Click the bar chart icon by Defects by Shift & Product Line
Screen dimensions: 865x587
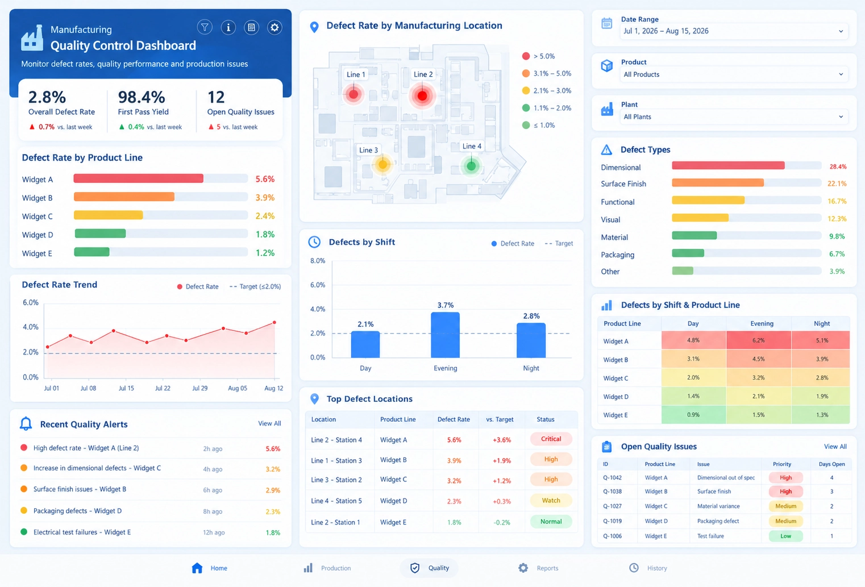(x=607, y=305)
